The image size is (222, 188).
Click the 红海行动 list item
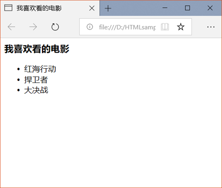pyautogui.click(x=40, y=69)
